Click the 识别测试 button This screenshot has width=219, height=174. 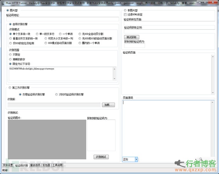101,157
